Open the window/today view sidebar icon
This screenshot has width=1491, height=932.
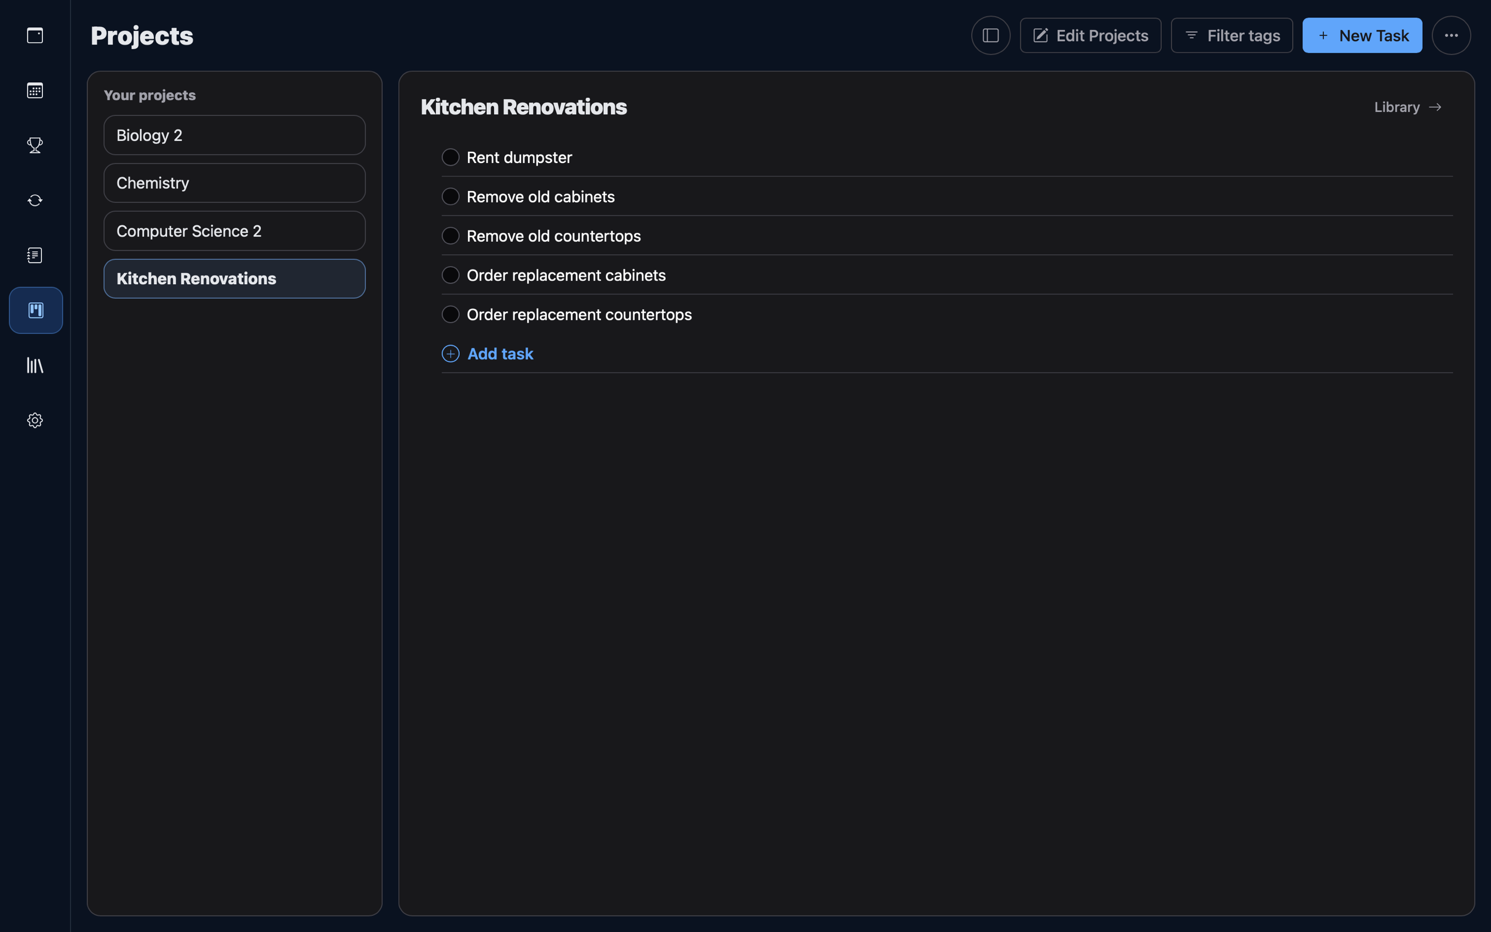click(x=35, y=35)
